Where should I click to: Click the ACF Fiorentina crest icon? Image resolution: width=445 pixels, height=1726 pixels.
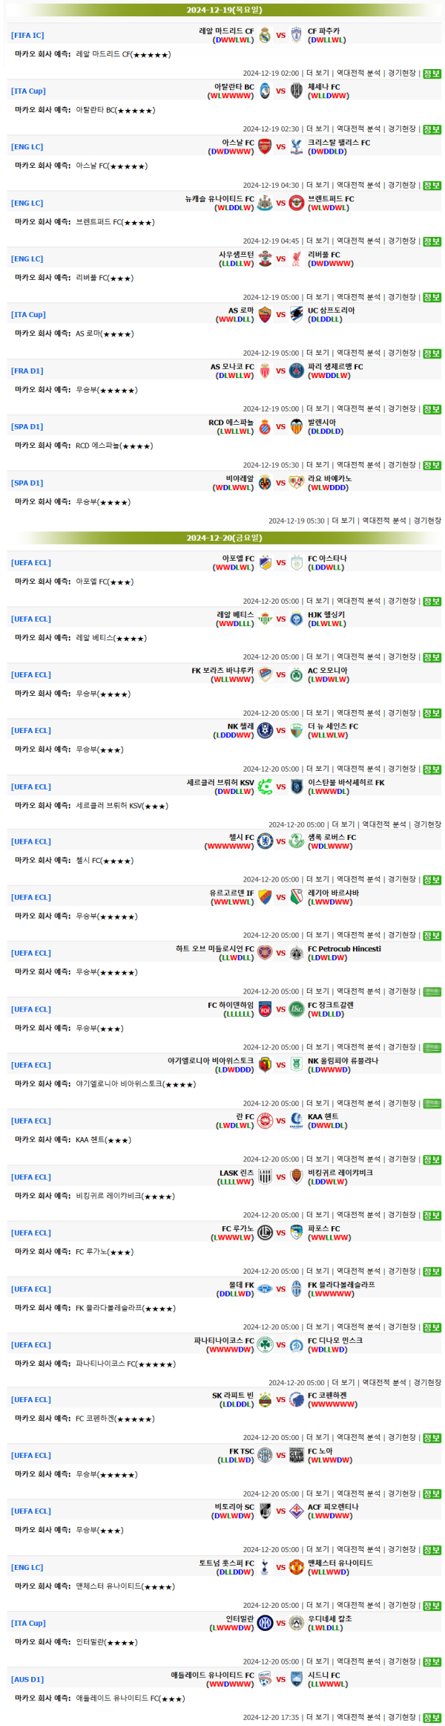(x=297, y=1511)
